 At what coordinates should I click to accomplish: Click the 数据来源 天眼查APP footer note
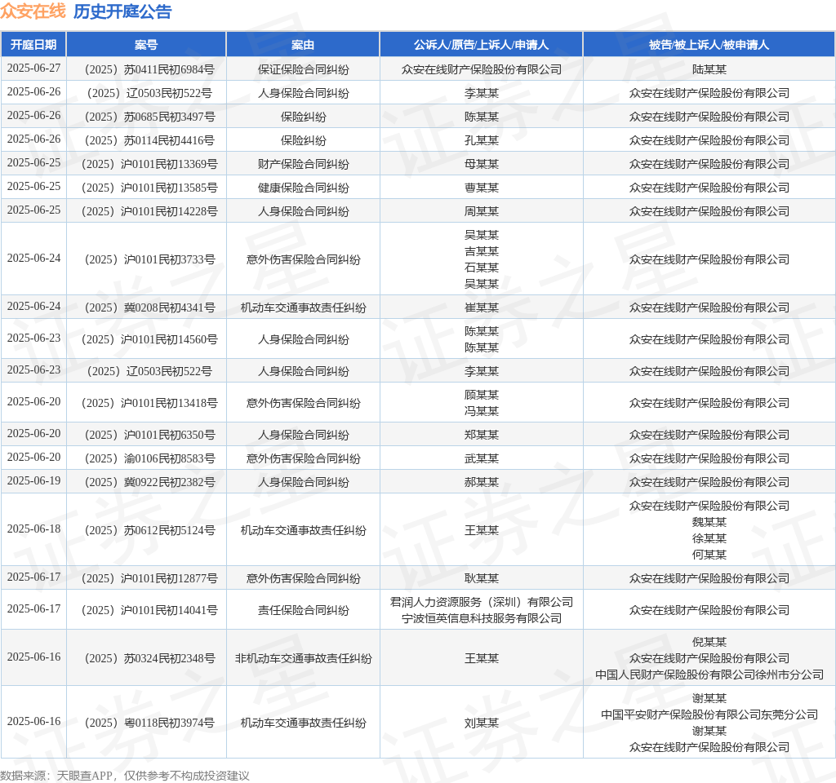pos(125,776)
